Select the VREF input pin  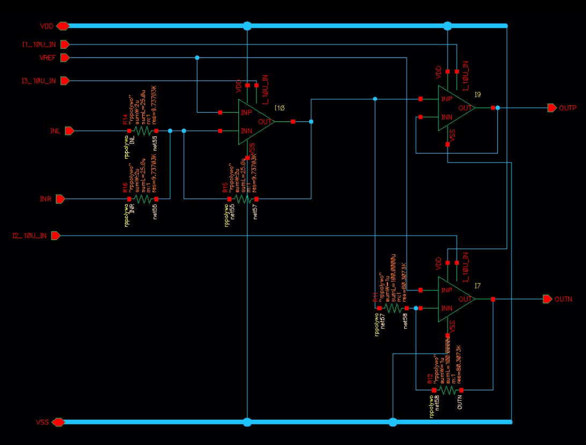click(65, 57)
